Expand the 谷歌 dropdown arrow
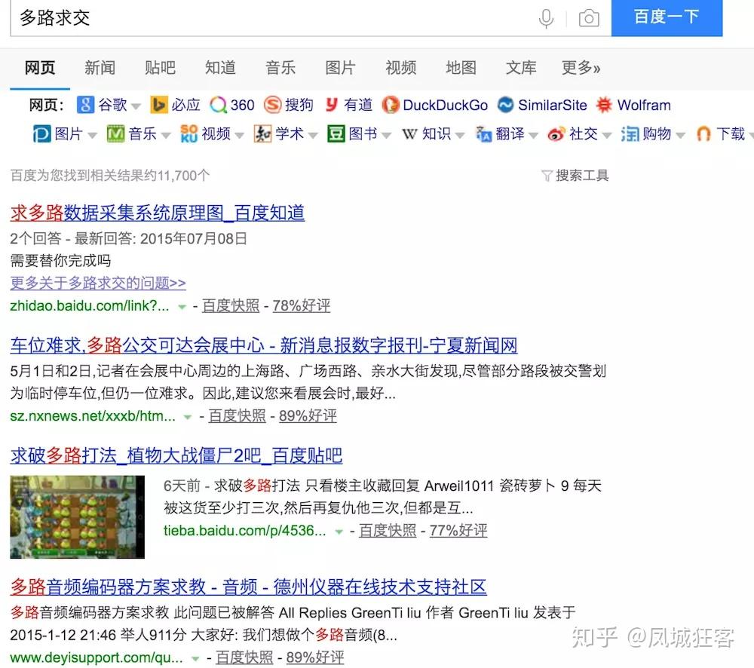 [x=136, y=106]
